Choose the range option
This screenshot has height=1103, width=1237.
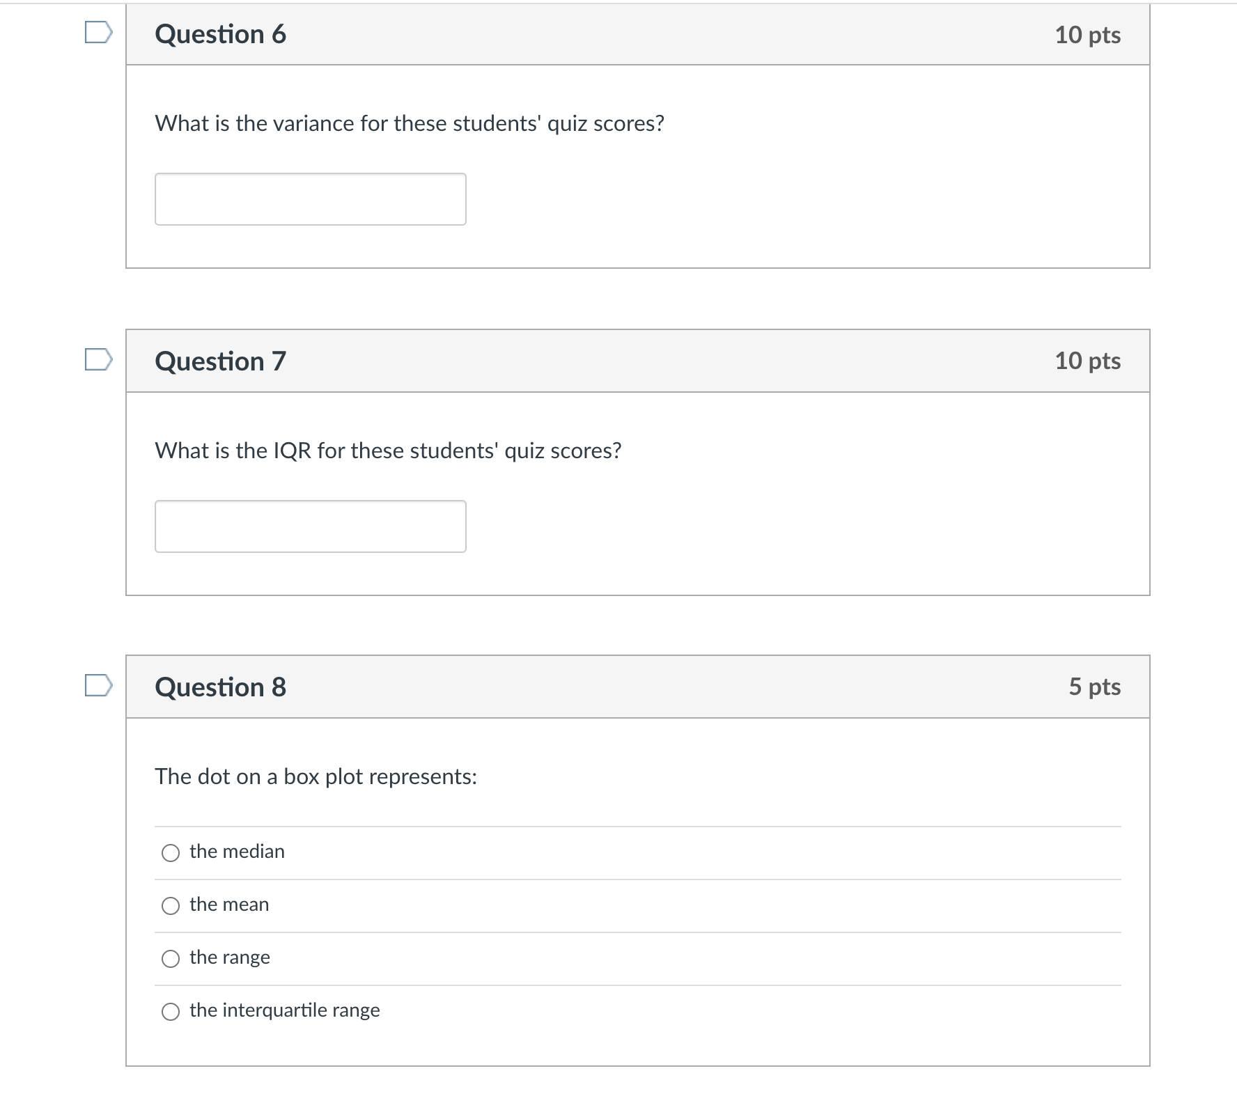pos(171,957)
